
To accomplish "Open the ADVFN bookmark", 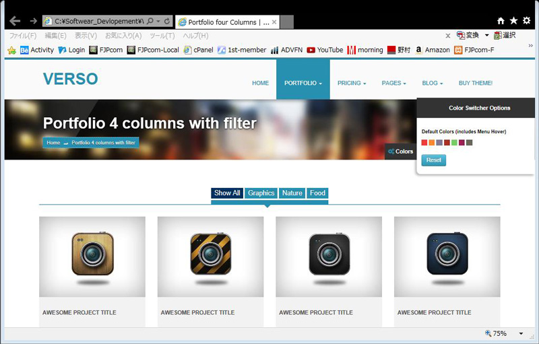I will point(286,50).
